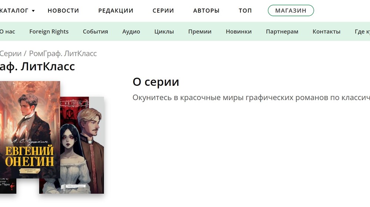This screenshot has height=207, width=370.
Task: Open the О нас link
Action: [7, 31]
